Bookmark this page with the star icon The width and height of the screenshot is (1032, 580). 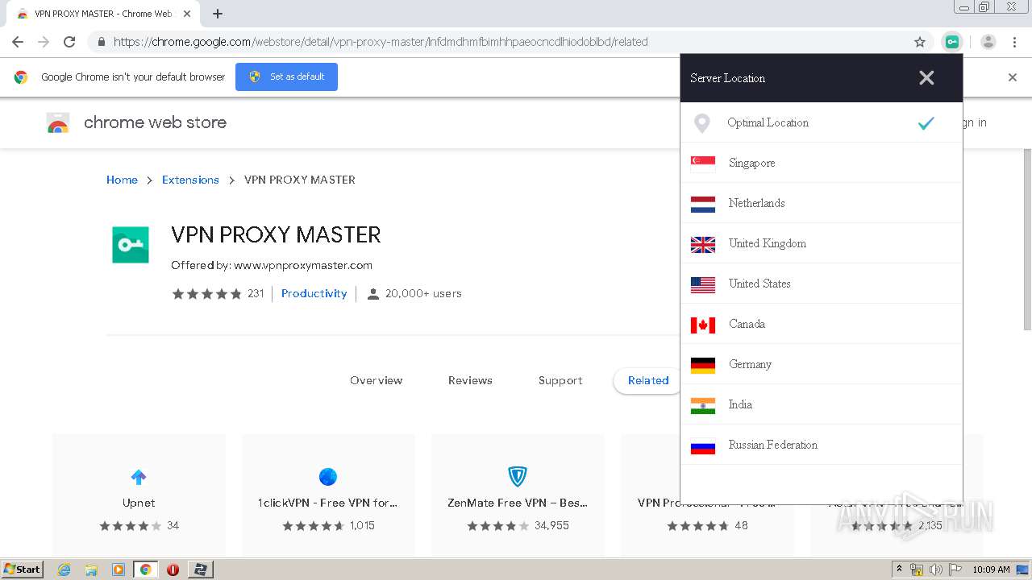pos(920,42)
